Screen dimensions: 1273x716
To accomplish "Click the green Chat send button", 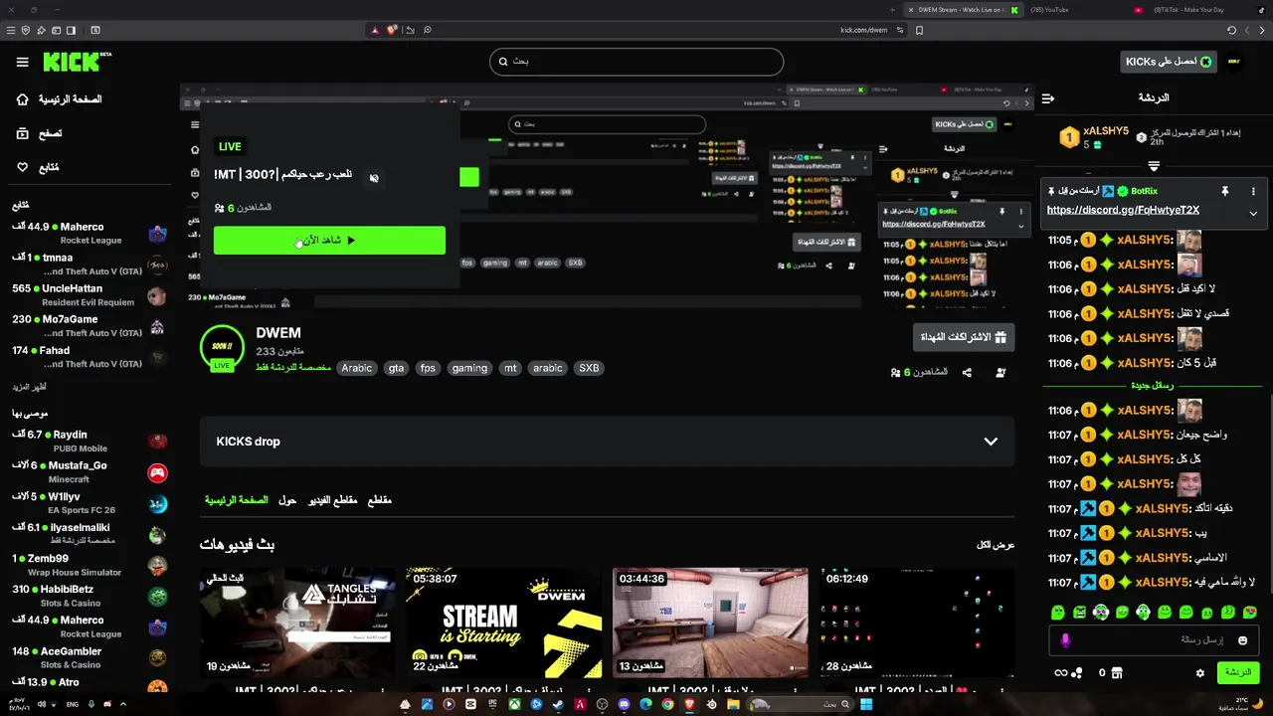I will (1238, 673).
